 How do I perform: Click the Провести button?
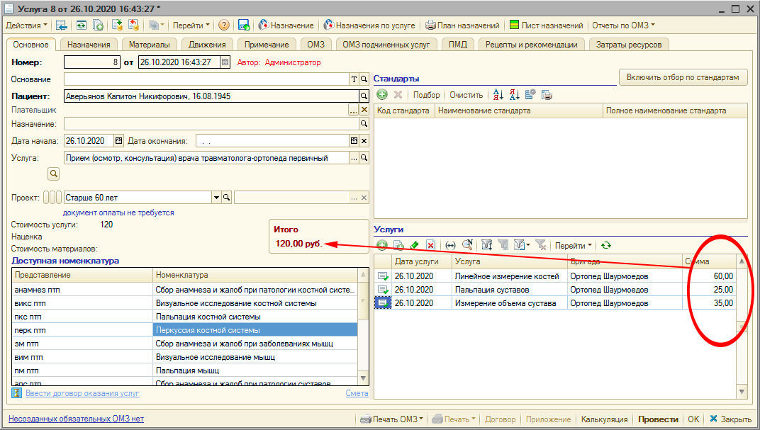click(658, 419)
